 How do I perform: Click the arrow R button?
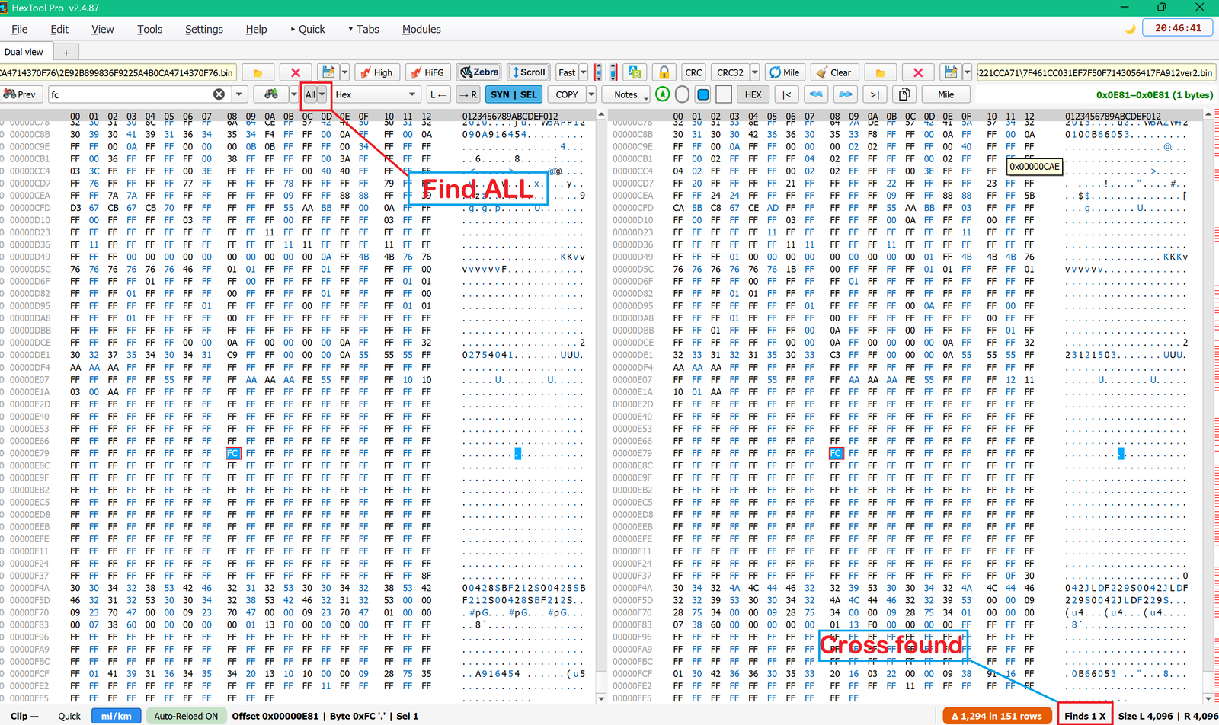point(468,94)
